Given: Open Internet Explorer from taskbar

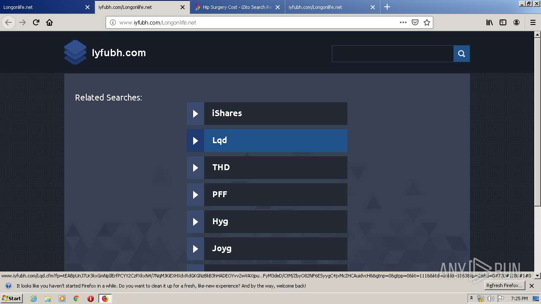Looking at the screenshot, I should pyautogui.click(x=34, y=299).
